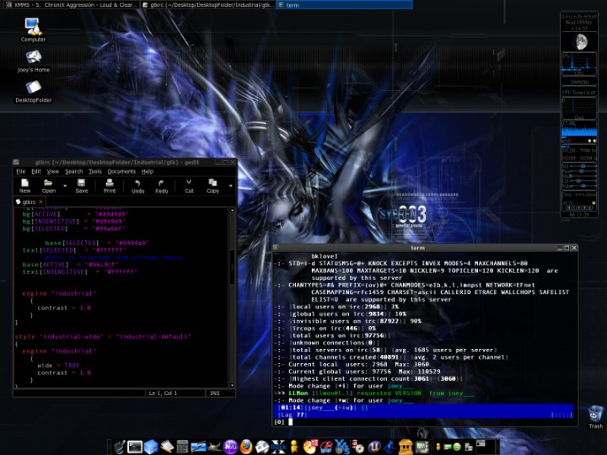The height and width of the screenshot is (455, 607).
Task: Click the moon phase display in GKrellM
Action: (x=579, y=42)
